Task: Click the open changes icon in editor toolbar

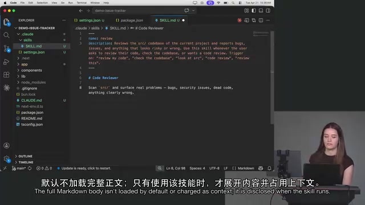Action: (254, 20)
